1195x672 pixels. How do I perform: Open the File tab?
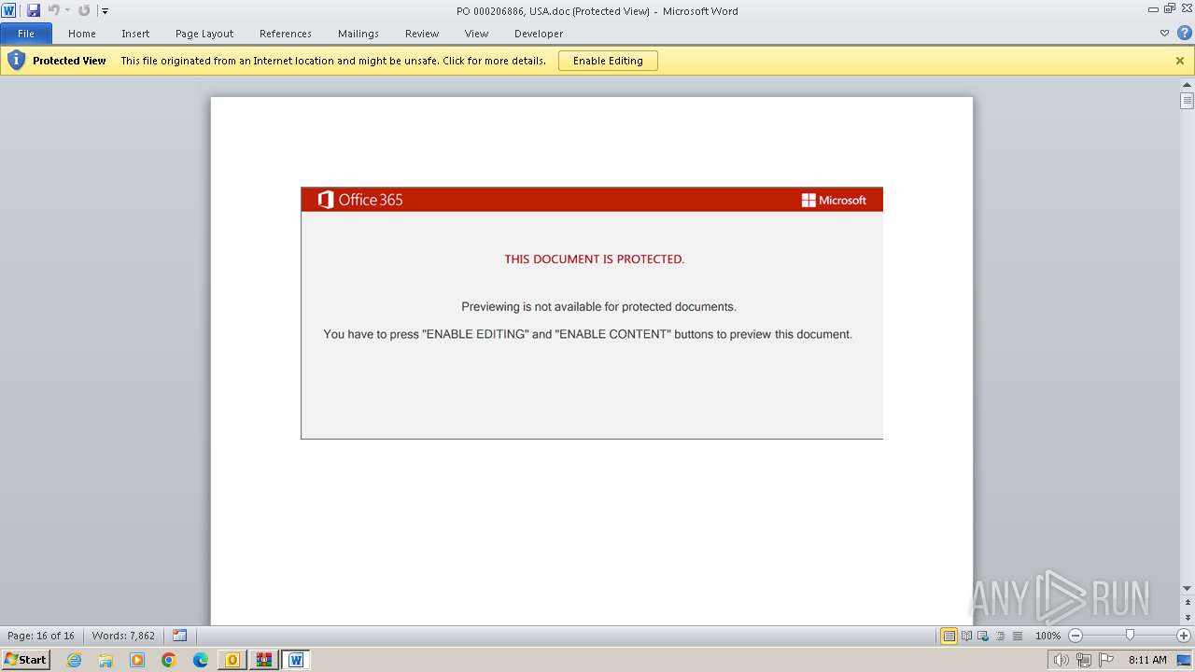[26, 34]
